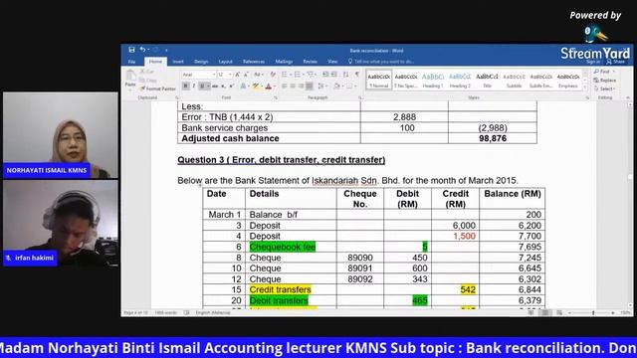Click the Share person icon
Viewport: 637px width, 358px height.
[x=609, y=62]
